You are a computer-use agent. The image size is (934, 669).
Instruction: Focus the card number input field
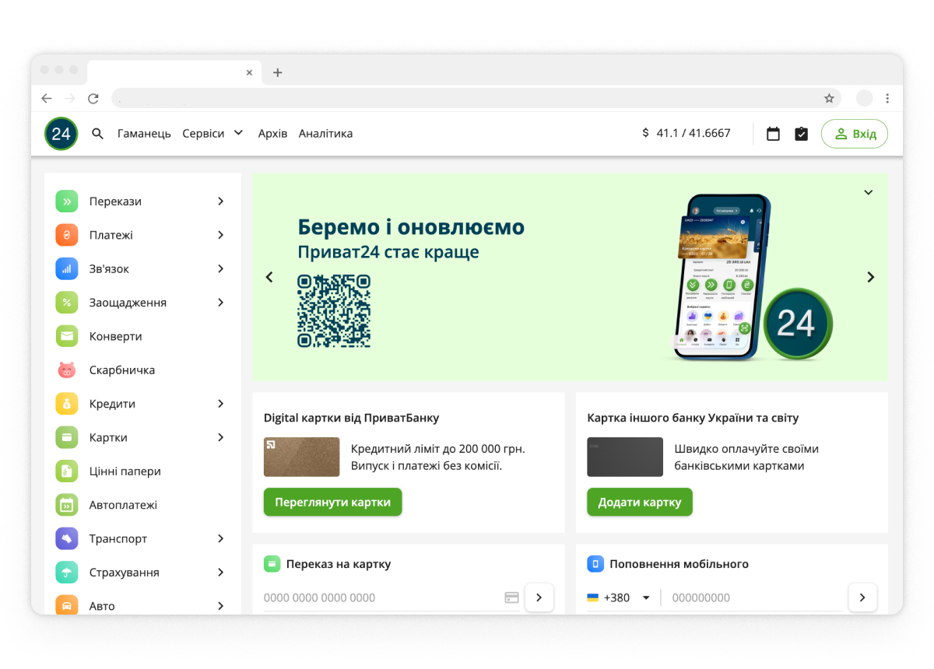click(381, 597)
